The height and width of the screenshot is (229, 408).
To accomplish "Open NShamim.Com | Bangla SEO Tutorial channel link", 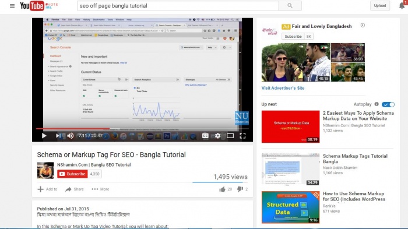I will click(x=94, y=165).
